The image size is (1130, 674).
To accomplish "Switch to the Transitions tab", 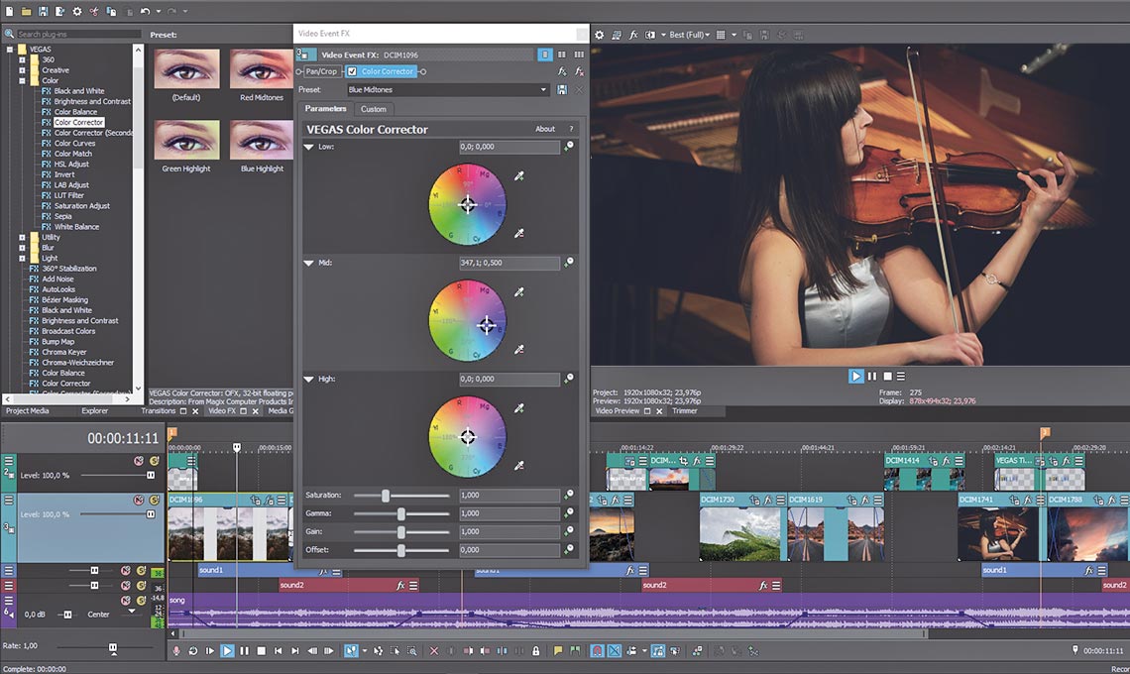I will point(158,411).
